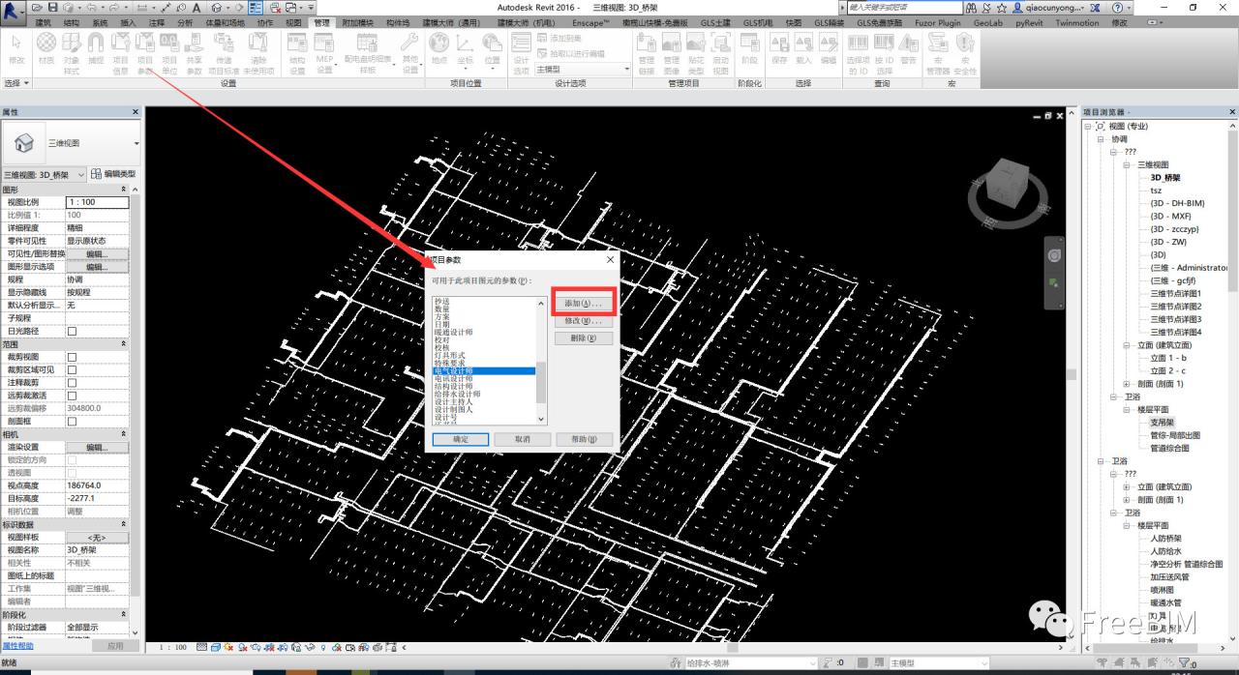Screen dimensions: 1239x675
Task: Enable the 日光路径 checkbox
Action: (72, 331)
